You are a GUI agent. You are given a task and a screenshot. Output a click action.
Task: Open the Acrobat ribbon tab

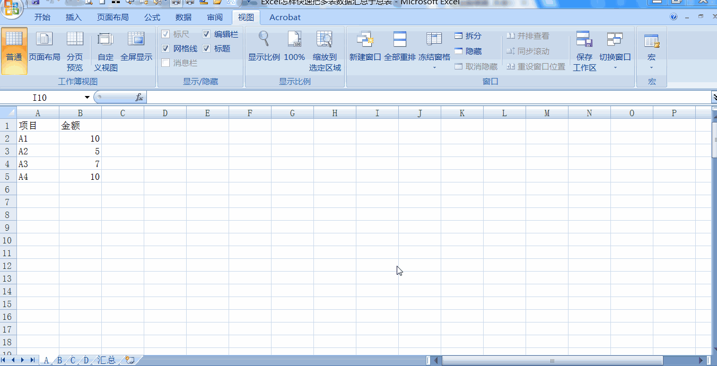pyautogui.click(x=285, y=18)
